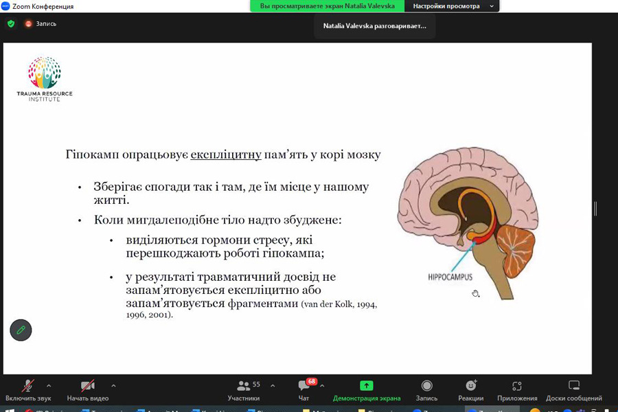Click the side panel divider handle
The height and width of the screenshot is (412, 618).
click(x=595, y=209)
